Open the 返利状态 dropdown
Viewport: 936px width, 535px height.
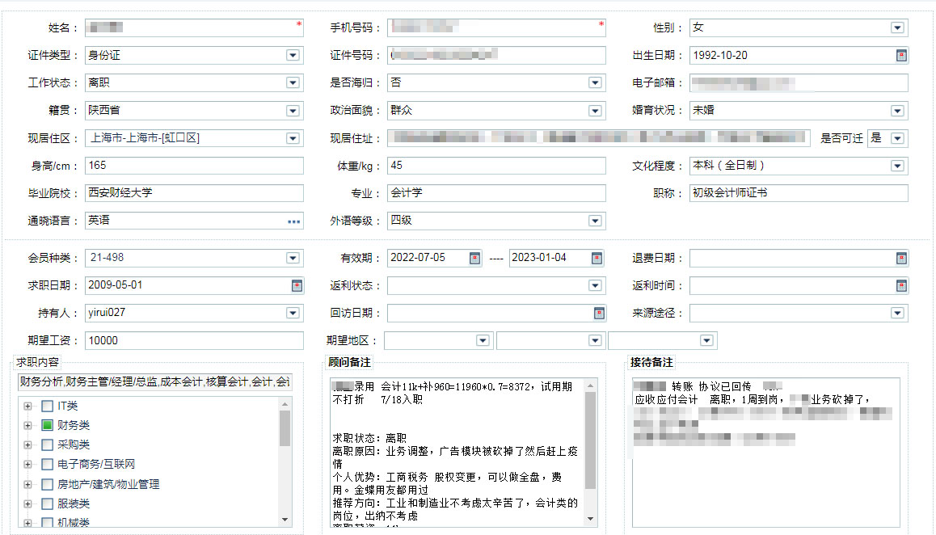click(x=595, y=285)
